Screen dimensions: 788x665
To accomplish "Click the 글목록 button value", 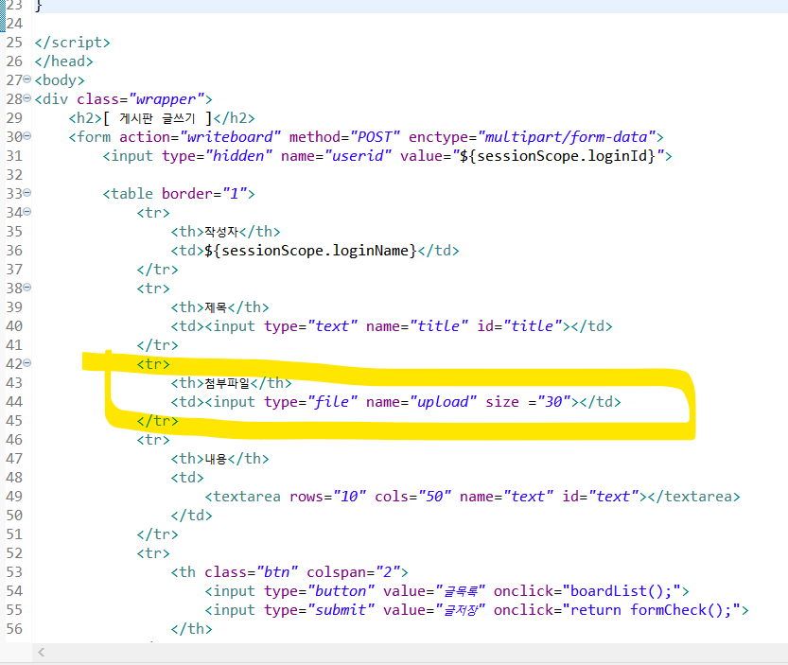I will click(460, 591).
